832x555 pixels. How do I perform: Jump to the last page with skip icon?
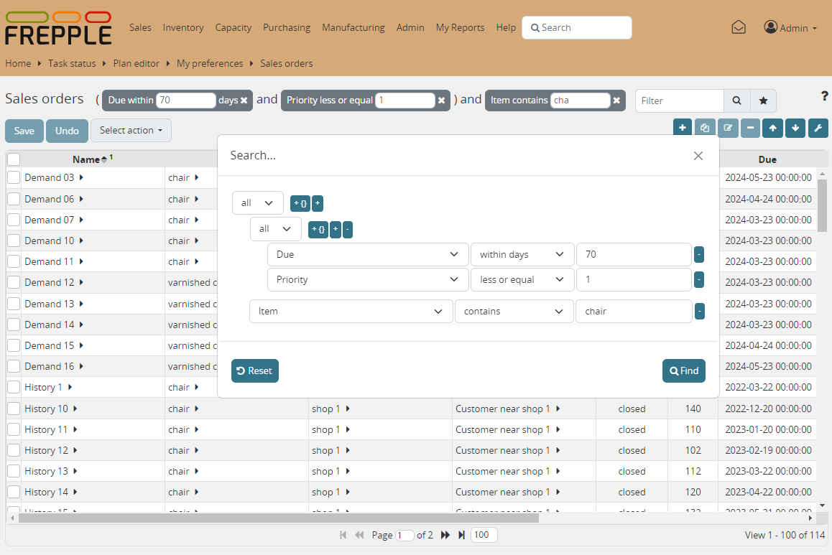(x=461, y=535)
